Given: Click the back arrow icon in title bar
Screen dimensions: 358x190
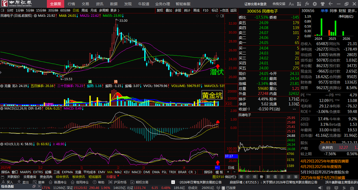Looking at the screenshot, I should 330,4.
